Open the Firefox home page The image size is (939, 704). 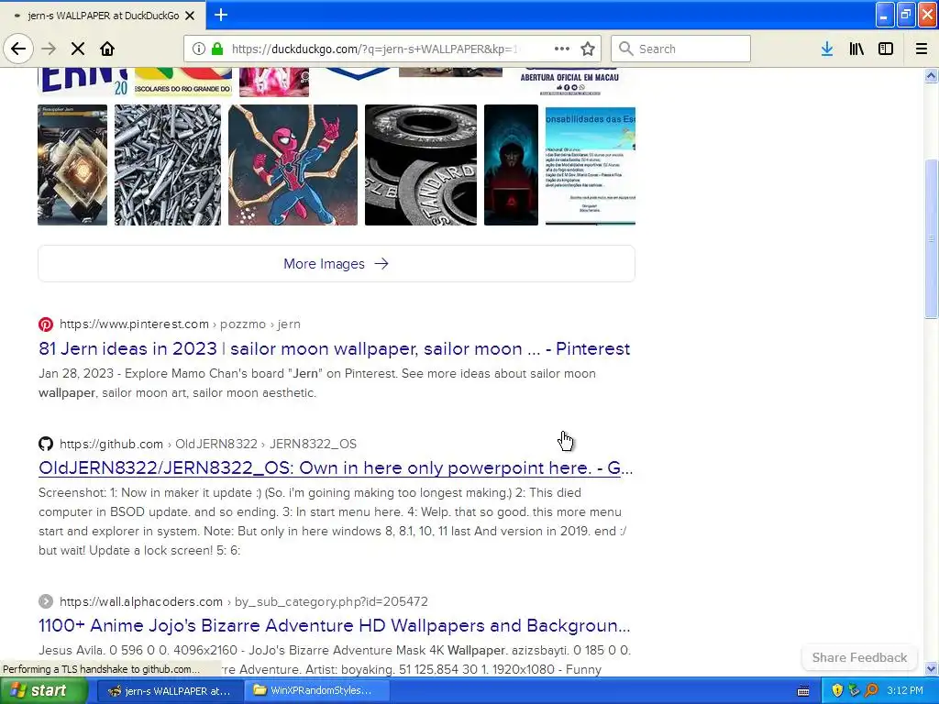(x=107, y=49)
